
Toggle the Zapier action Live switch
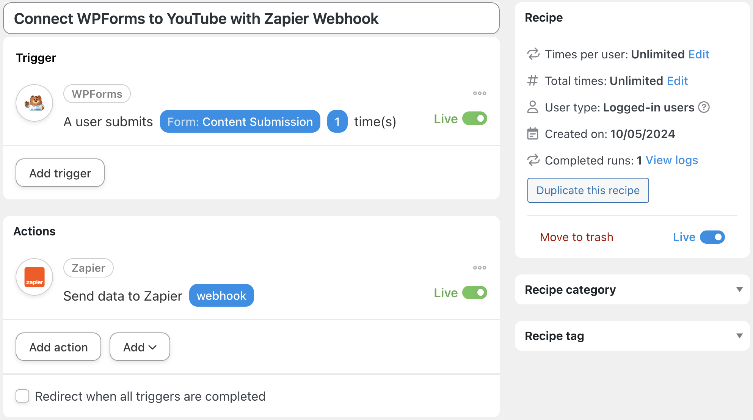(474, 293)
